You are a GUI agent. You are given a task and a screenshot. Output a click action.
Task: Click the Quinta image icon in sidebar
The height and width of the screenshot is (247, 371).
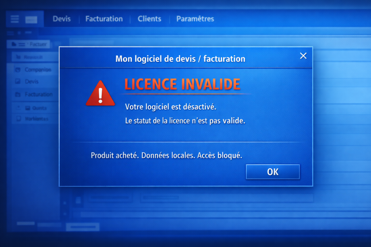click(x=28, y=107)
